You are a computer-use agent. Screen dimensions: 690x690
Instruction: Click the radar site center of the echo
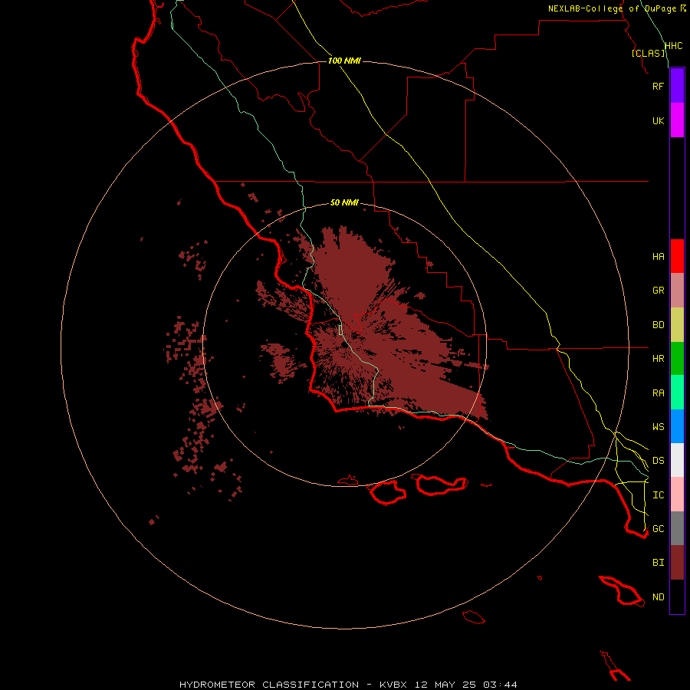(x=344, y=344)
